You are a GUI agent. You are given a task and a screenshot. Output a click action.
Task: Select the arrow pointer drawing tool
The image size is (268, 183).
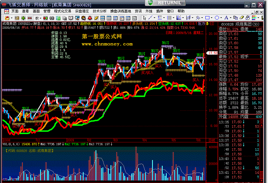pyautogui.click(x=144, y=18)
